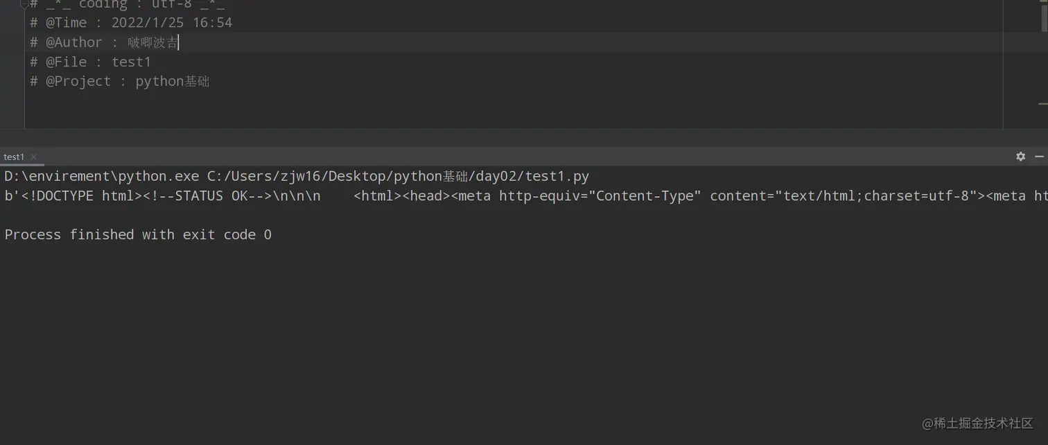
Task: Click the STATUS OK comment in output
Action: tap(207, 196)
